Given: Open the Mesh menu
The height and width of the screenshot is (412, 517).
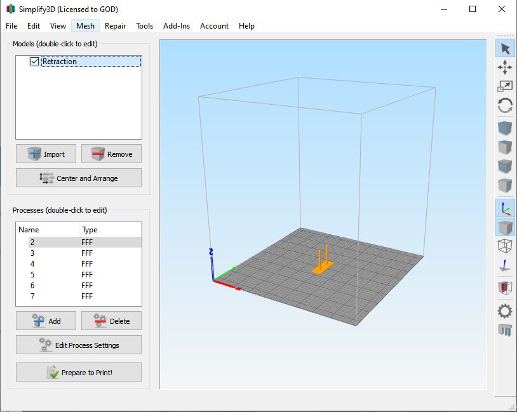Looking at the screenshot, I should 85,25.
